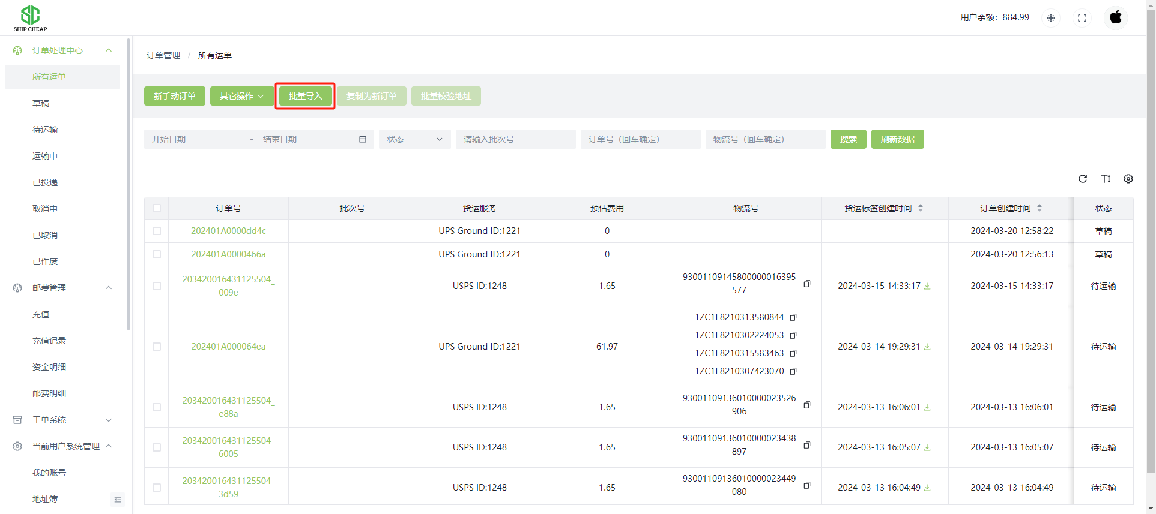Click the 批量导入 button
Viewport: 1156px width, 514px height.
(x=305, y=96)
